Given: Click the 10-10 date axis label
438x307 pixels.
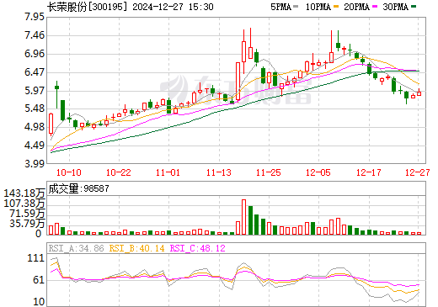Looking at the screenshot, I should coord(69,172).
